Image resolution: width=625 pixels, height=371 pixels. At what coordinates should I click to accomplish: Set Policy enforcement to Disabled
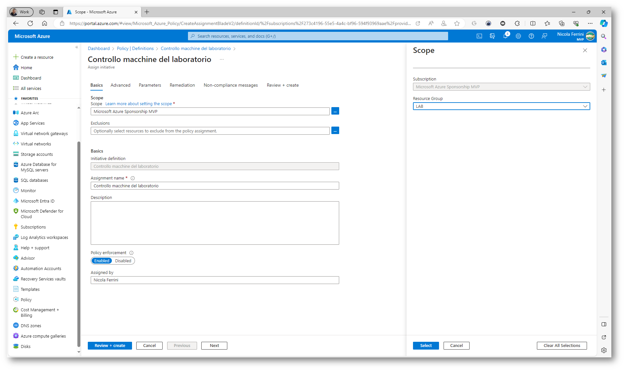pyautogui.click(x=123, y=261)
